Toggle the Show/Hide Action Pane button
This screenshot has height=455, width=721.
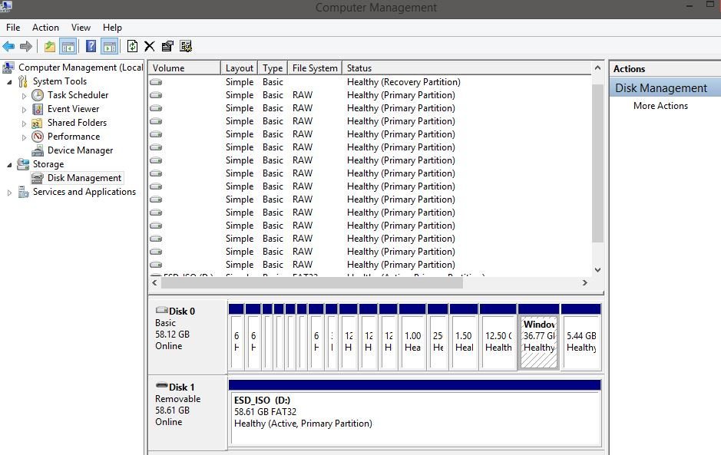pos(110,46)
